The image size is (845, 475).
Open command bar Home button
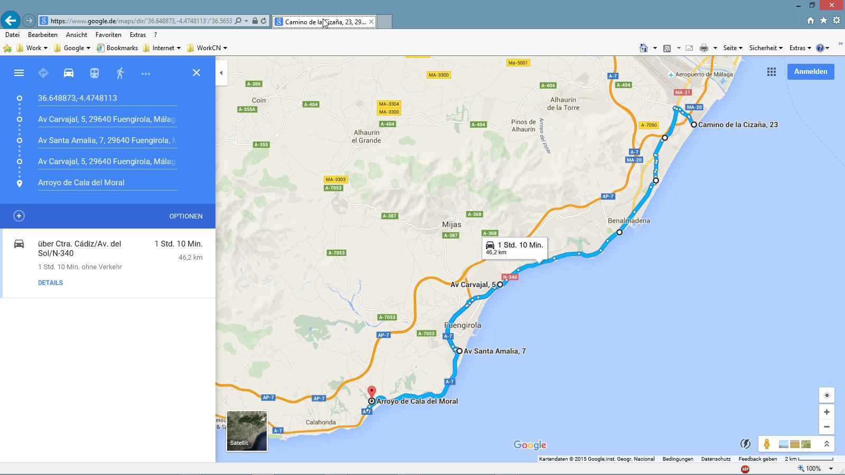coord(643,48)
